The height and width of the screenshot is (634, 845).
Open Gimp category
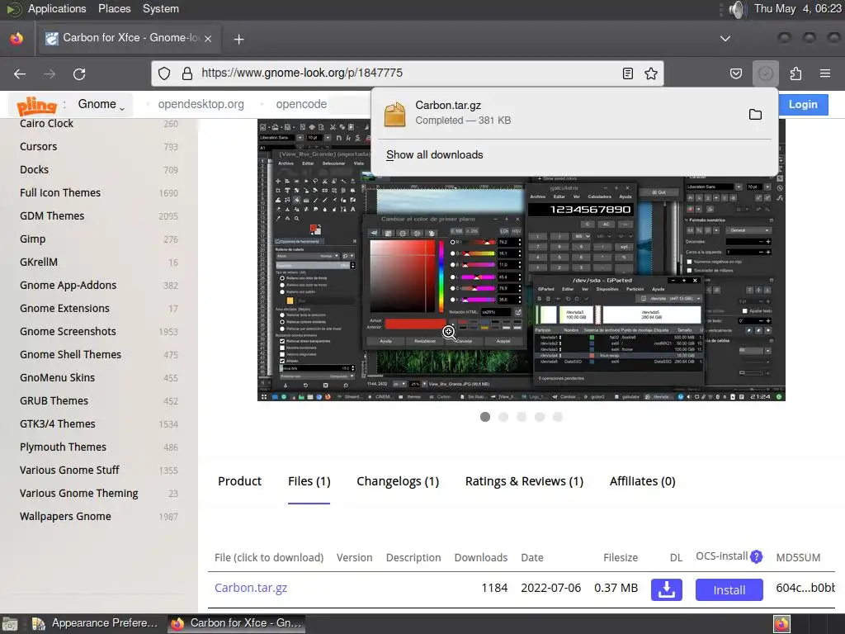point(32,239)
